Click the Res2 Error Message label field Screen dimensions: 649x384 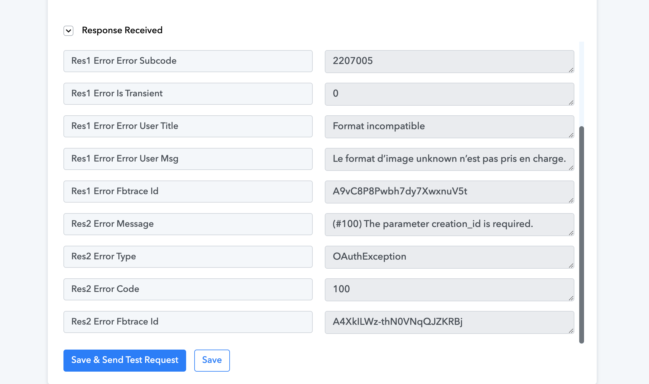188,224
